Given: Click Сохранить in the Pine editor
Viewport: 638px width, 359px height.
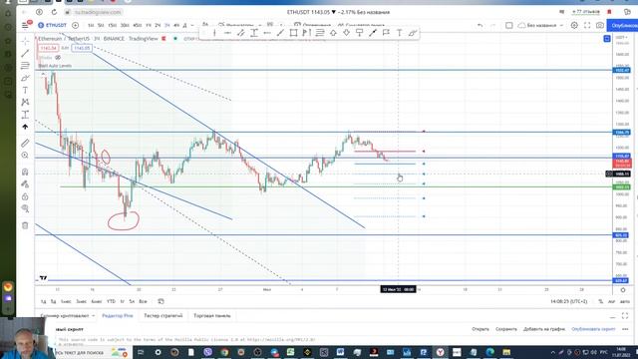Looking at the screenshot, I should click(x=506, y=329).
